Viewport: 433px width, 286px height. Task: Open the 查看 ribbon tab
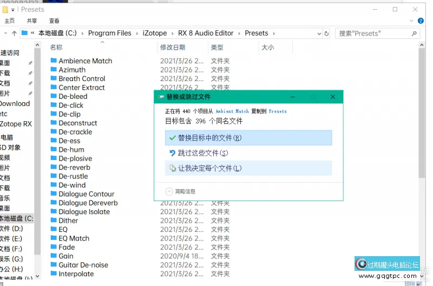[x=54, y=21]
